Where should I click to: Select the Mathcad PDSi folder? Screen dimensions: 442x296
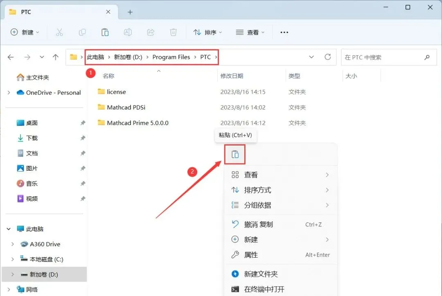121,107
